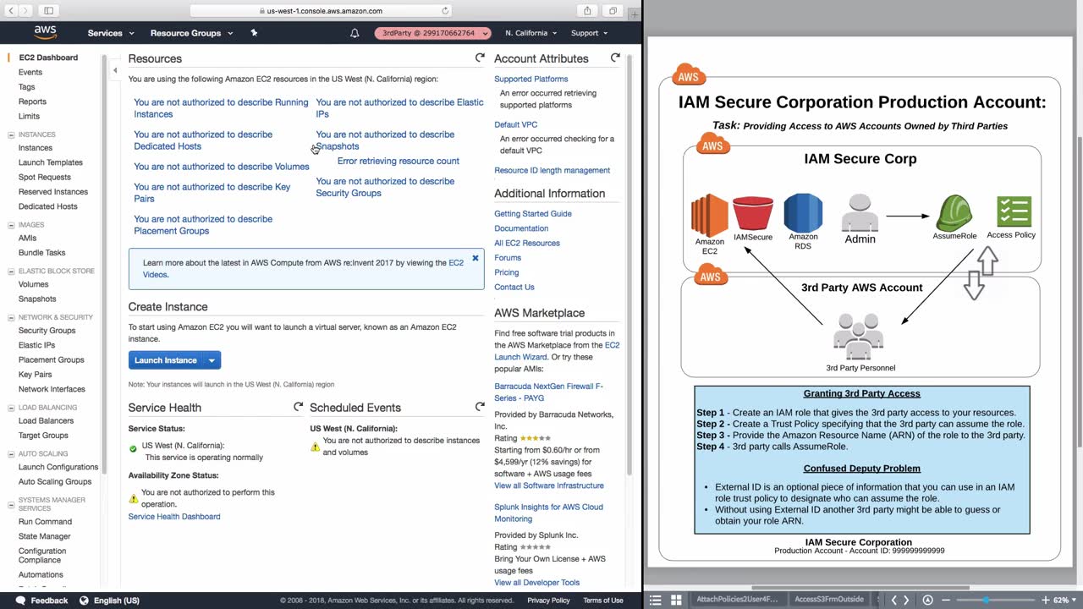The width and height of the screenshot is (1083, 609).
Task: Open the AWS notifications bell
Action: click(x=355, y=33)
